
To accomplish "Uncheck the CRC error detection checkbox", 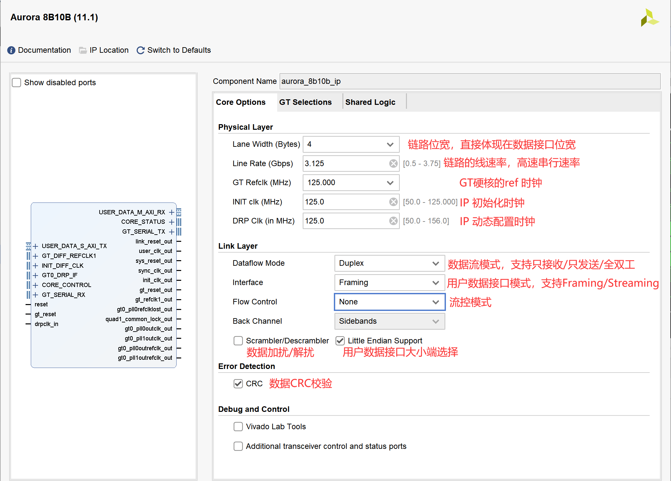I will (x=238, y=384).
